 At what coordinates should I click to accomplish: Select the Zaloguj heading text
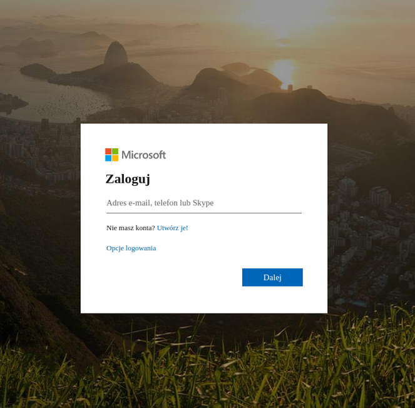128,180
